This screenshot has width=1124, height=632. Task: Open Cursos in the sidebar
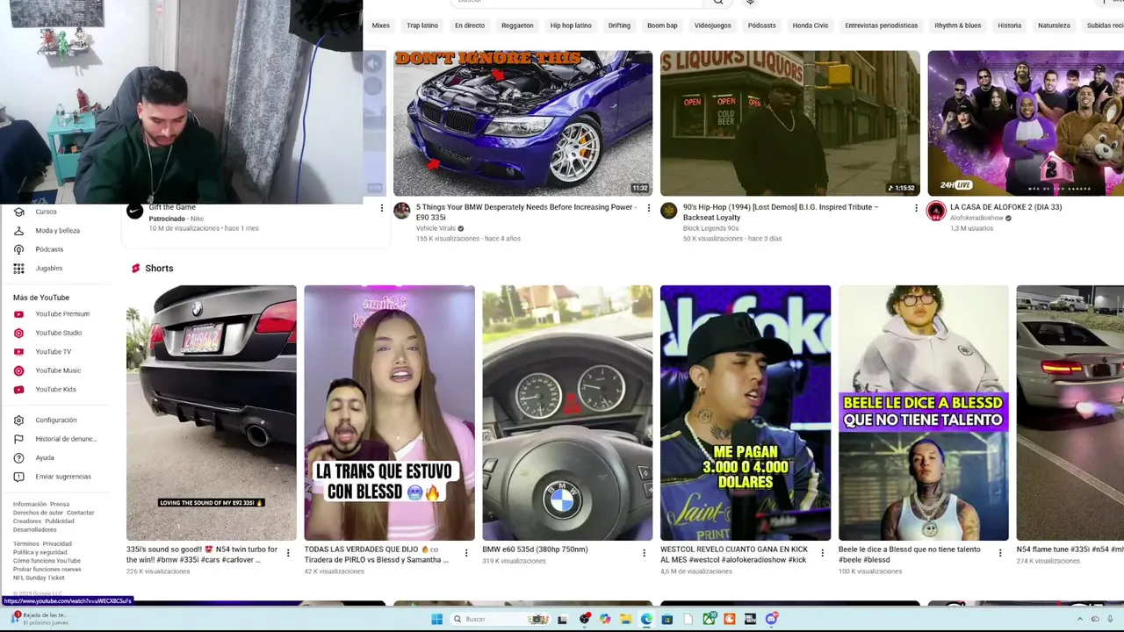(46, 212)
